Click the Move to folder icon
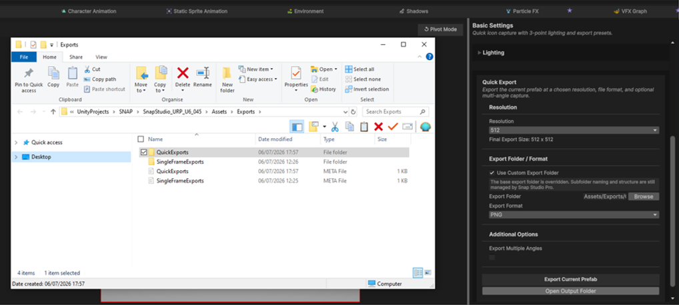The height and width of the screenshot is (305, 679). click(x=141, y=73)
